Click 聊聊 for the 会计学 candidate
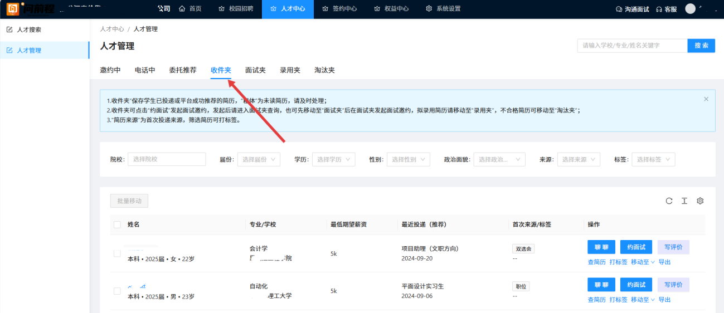Viewport: 724px width, 313px height. pyautogui.click(x=601, y=247)
